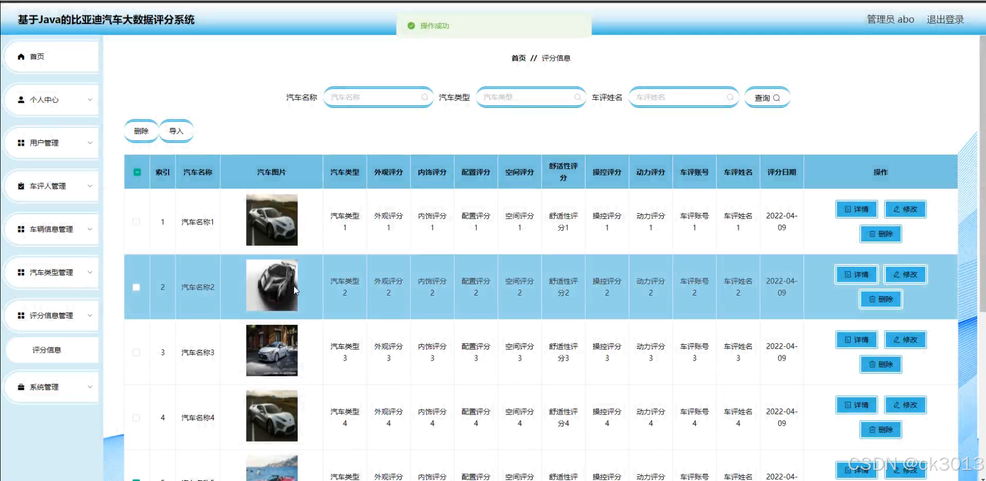Click 删除 in row 汽车名称2
986x481 pixels.
[881, 299]
